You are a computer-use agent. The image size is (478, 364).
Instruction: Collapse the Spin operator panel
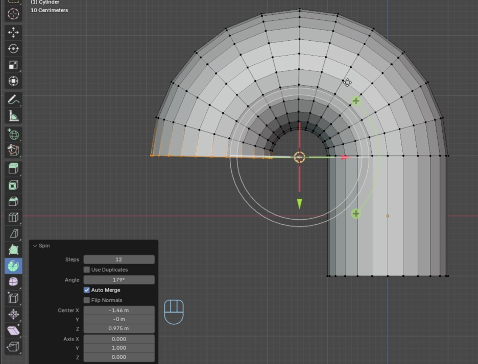click(x=35, y=246)
